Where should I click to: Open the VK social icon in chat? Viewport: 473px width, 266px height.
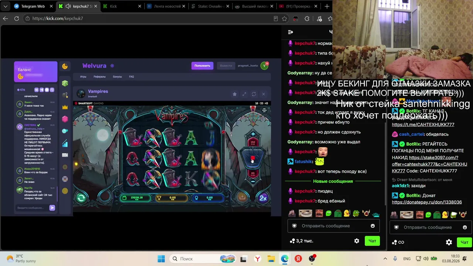[37, 90]
